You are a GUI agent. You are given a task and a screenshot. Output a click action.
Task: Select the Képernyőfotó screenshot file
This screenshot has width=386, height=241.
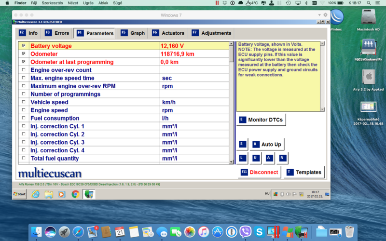[x=368, y=113]
